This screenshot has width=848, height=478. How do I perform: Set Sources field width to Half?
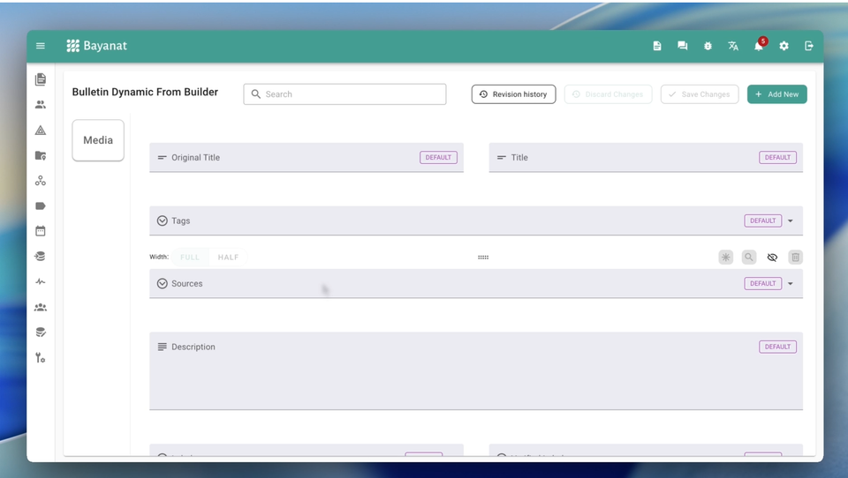[x=228, y=258]
